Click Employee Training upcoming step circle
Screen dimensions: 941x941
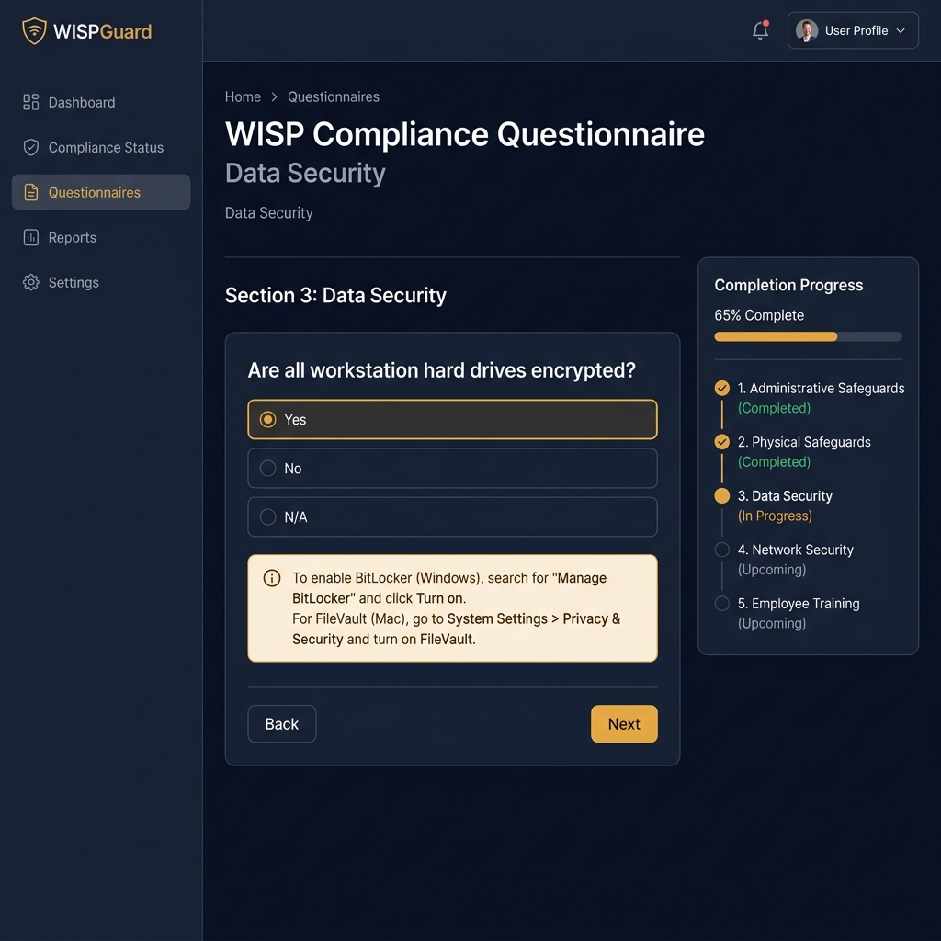coord(722,603)
